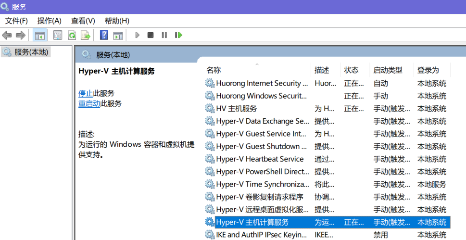Click gear icon of Hyper-V Data Exchange row
The image size is (466, 240).
pyautogui.click(x=210, y=121)
